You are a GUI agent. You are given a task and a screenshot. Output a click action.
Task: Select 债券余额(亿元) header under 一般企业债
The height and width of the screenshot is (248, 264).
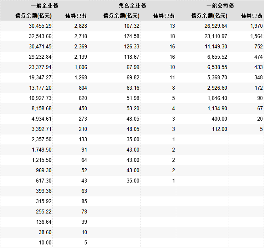point(34,16)
